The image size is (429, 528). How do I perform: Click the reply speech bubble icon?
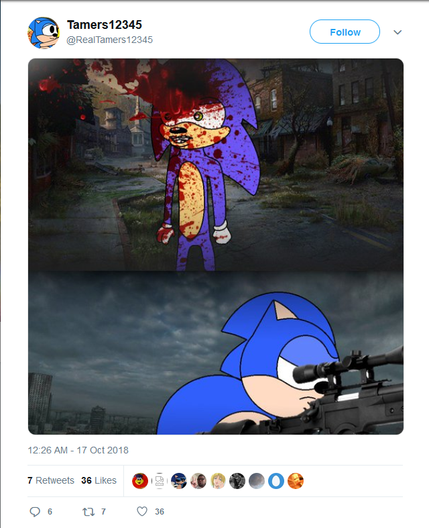point(36,512)
